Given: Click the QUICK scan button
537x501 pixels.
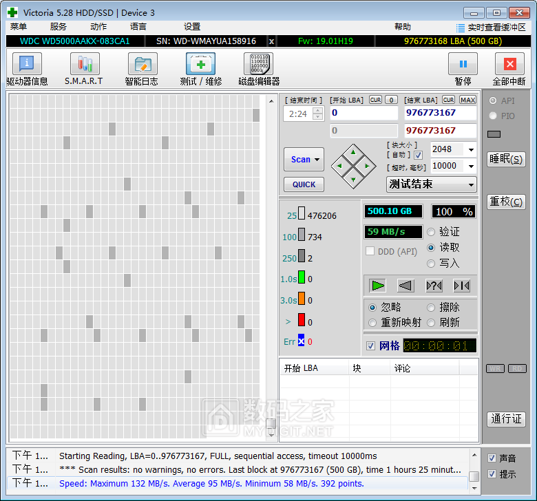Looking at the screenshot, I should 304,184.
